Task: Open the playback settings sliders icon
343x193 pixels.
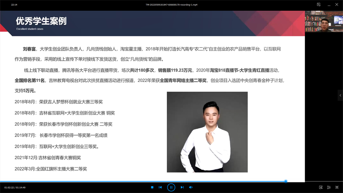Action: (329, 187)
